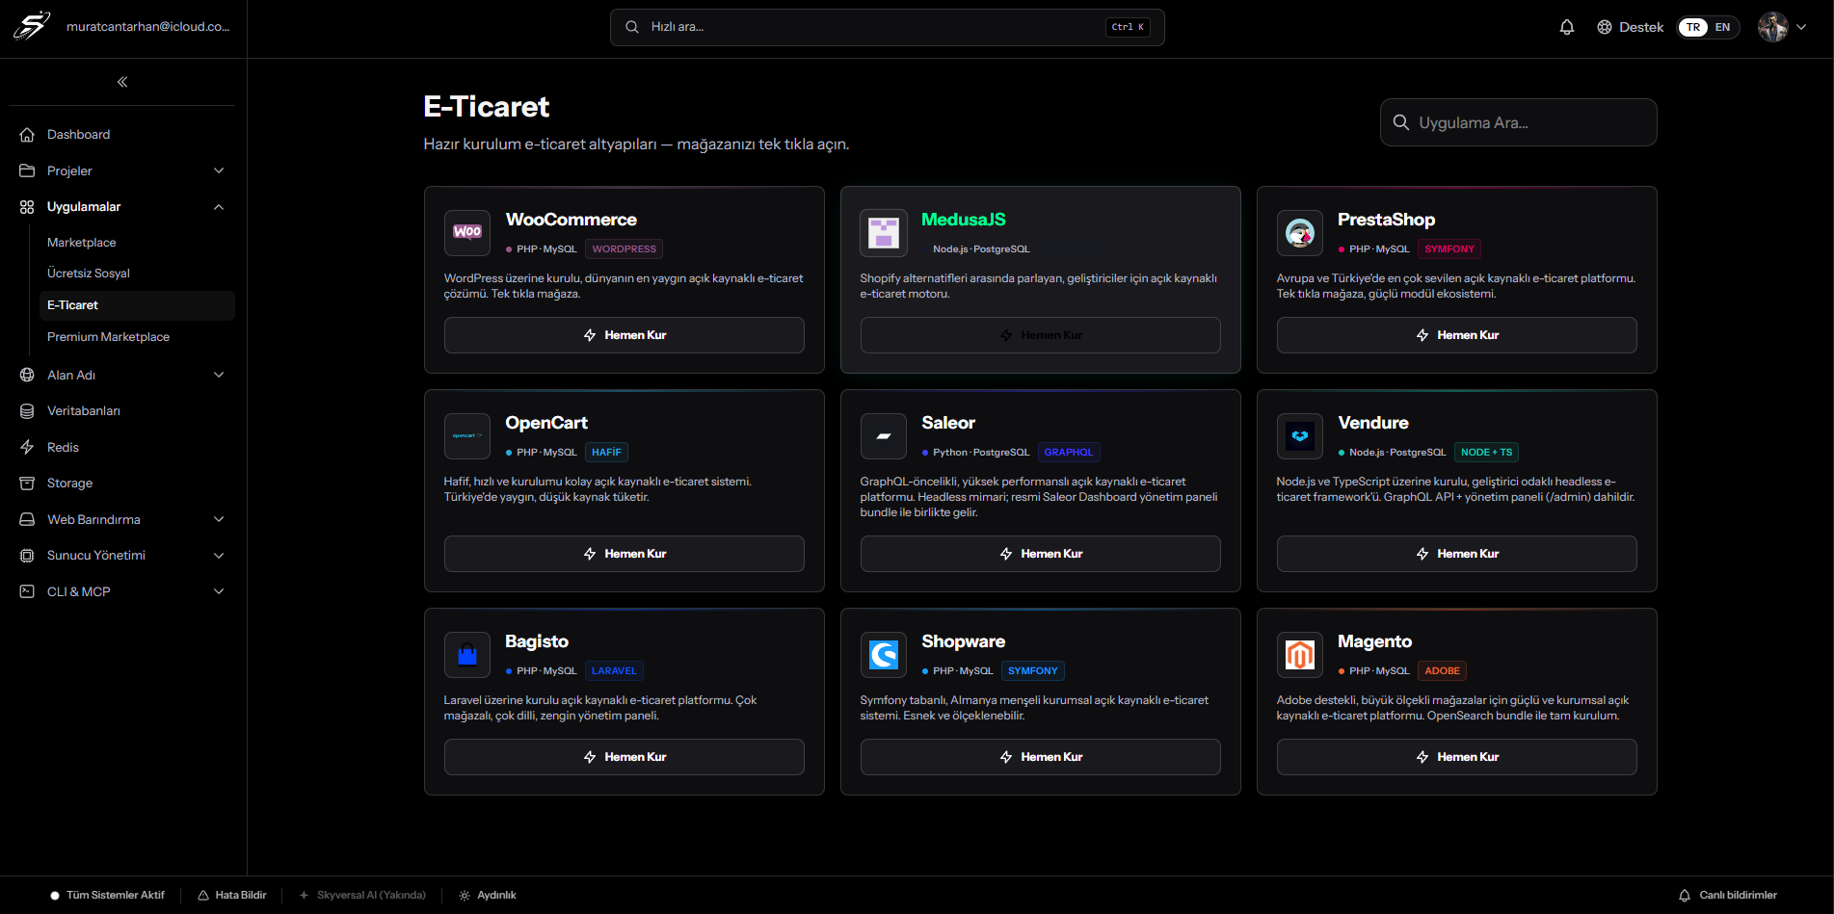
Task: Click the ADOBE tag on Magento
Action: pyautogui.click(x=1443, y=671)
